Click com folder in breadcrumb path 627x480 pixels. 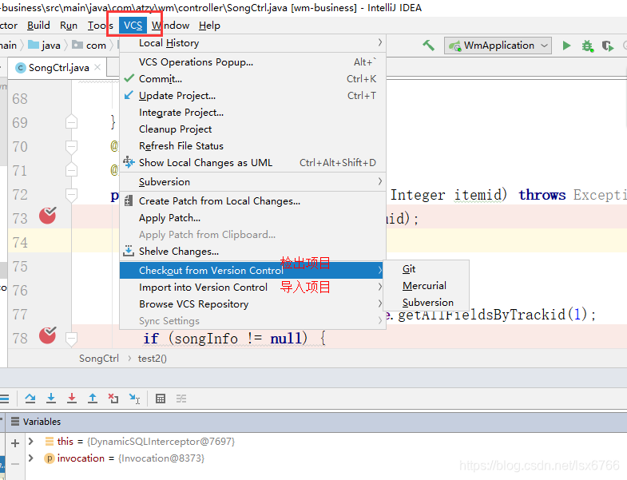[x=89, y=46]
